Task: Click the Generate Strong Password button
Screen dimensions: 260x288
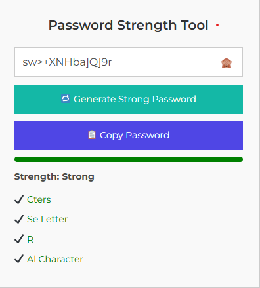Action: (x=129, y=99)
